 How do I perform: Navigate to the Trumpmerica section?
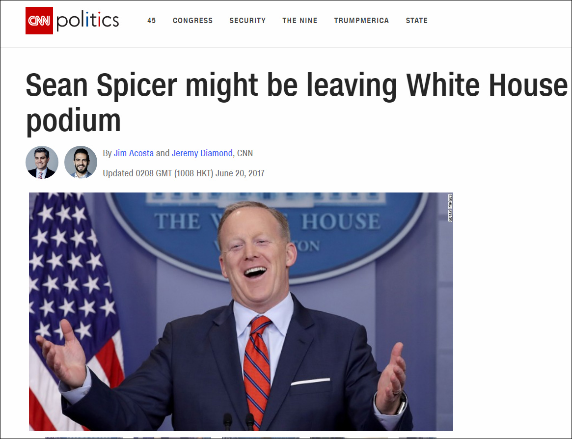pyautogui.click(x=361, y=21)
